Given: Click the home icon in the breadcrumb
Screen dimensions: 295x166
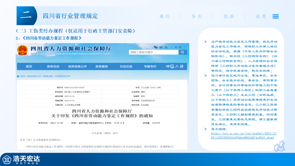Looking at the screenshot, I should 18,76.
